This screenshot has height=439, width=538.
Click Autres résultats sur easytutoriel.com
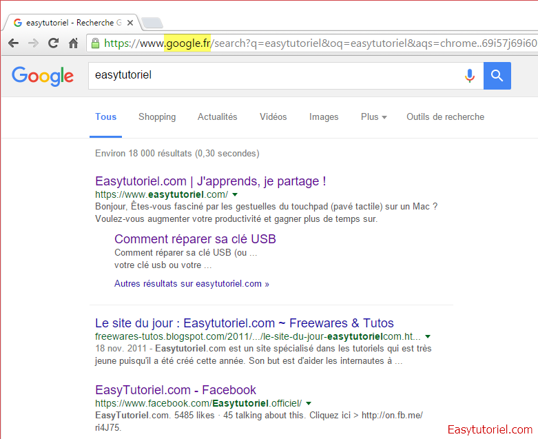click(x=192, y=284)
